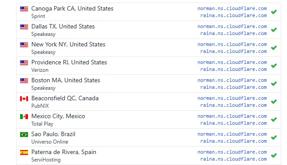Click the Canada flag for Beaconsfield QC
Image resolution: width=287 pixels, height=165 pixels.
[x=24, y=99]
